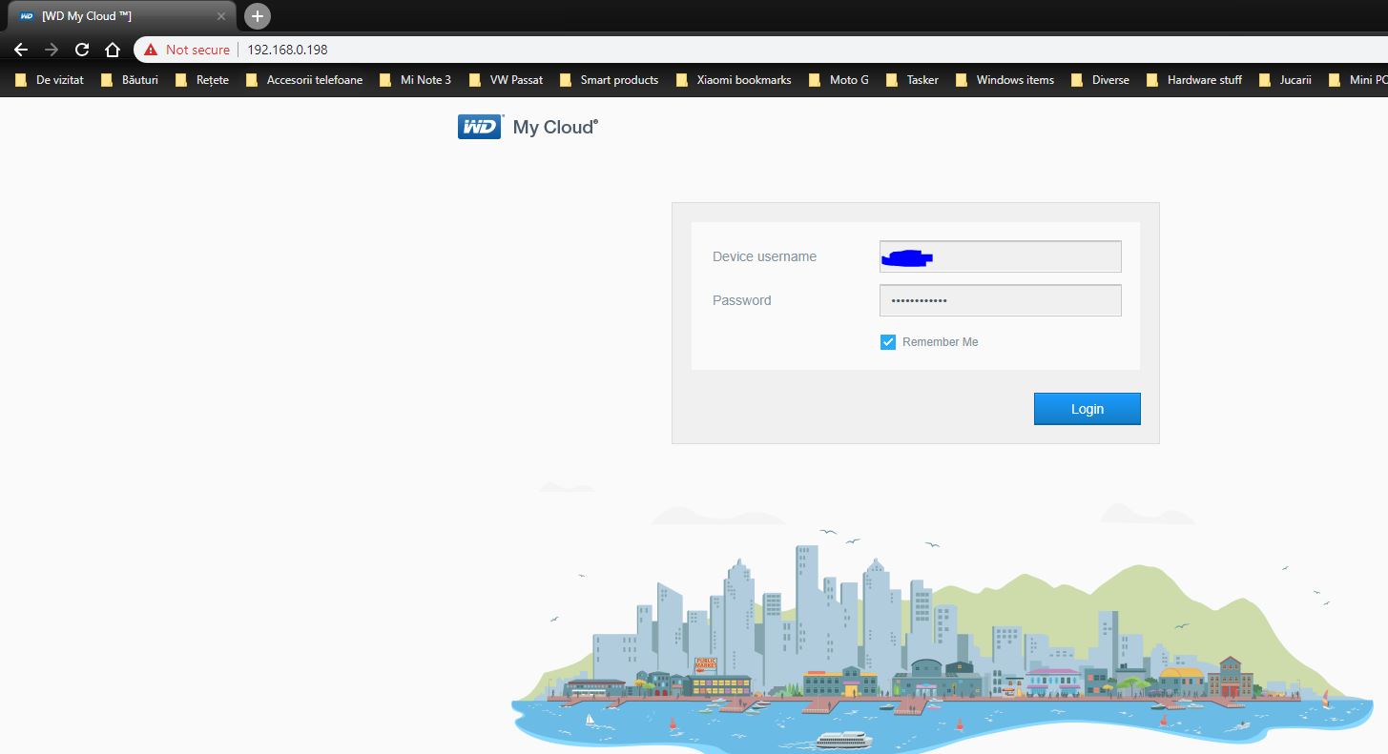Click the browser Forward arrow

[x=52, y=50]
